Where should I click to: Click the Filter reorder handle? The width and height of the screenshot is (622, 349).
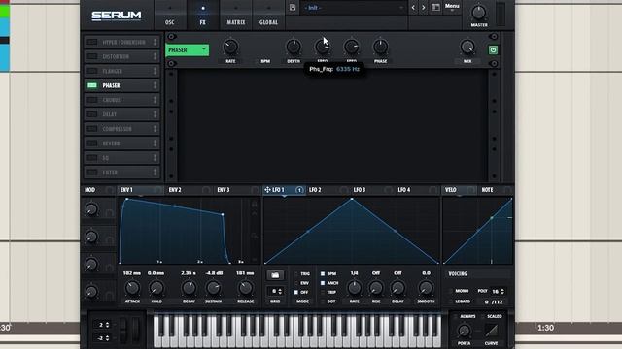(155, 173)
